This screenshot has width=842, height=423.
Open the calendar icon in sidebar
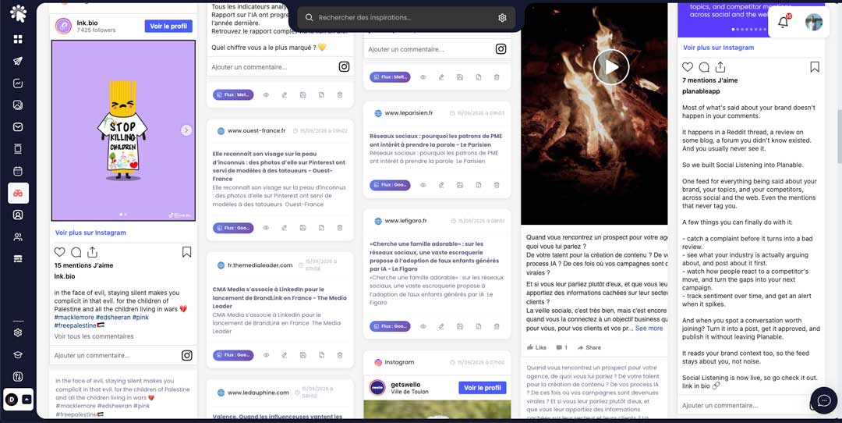click(18, 171)
